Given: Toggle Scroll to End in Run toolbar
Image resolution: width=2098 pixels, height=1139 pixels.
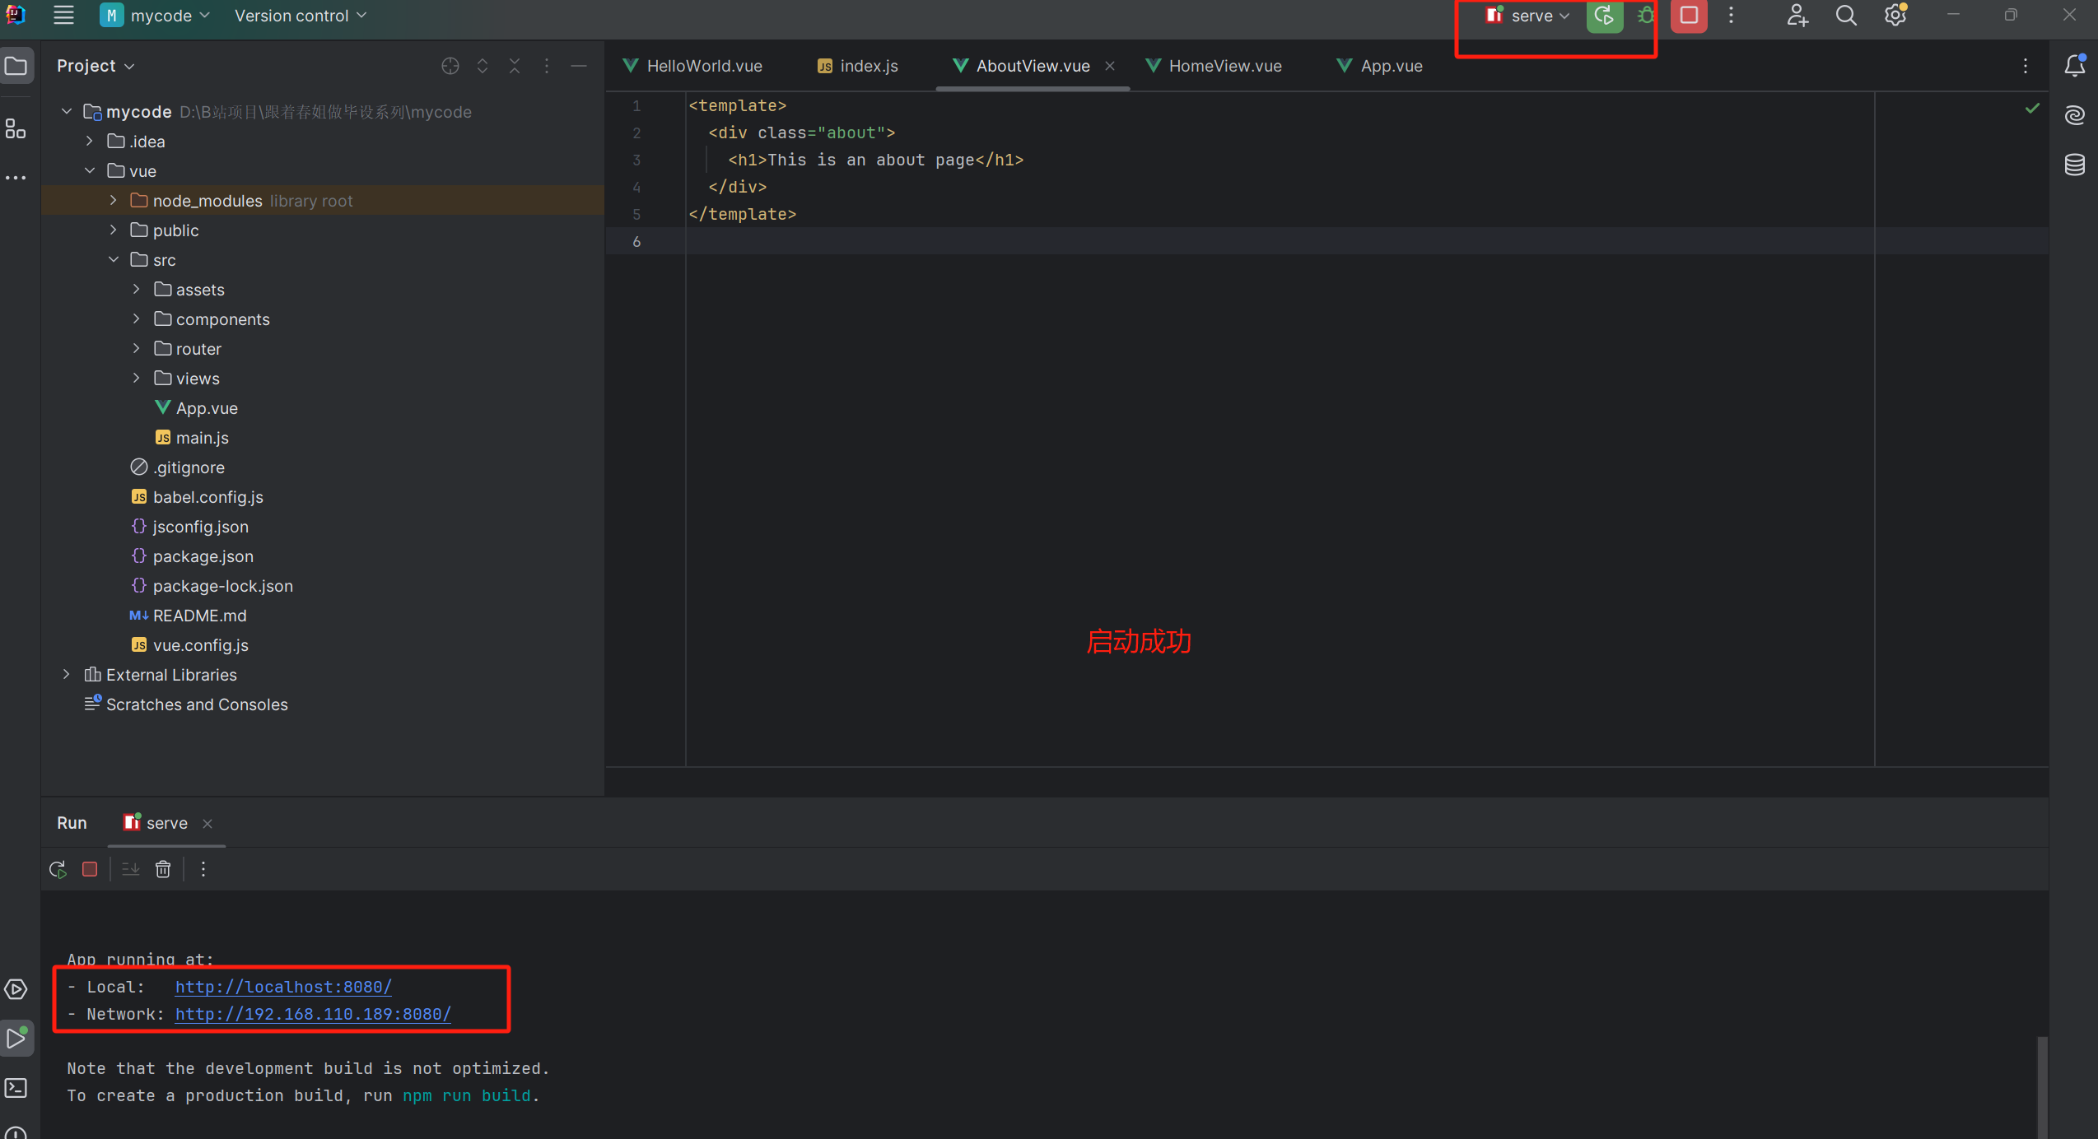Looking at the screenshot, I should (x=130, y=869).
